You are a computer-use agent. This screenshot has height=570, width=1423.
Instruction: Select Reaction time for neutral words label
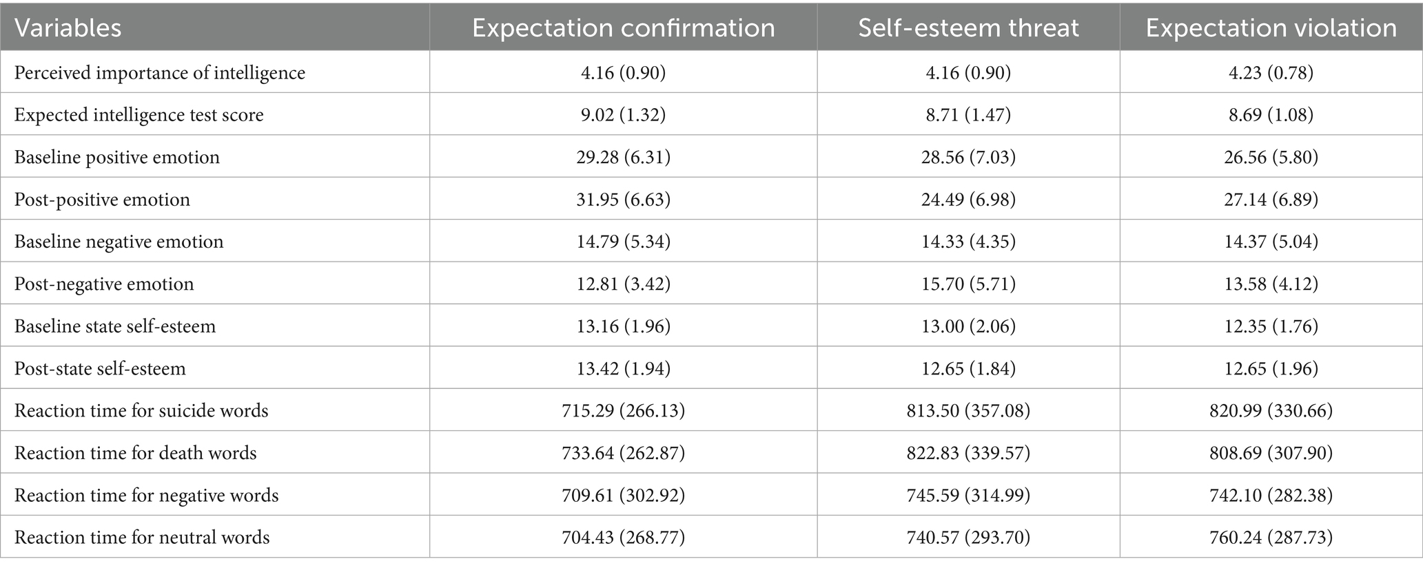click(142, 538)
